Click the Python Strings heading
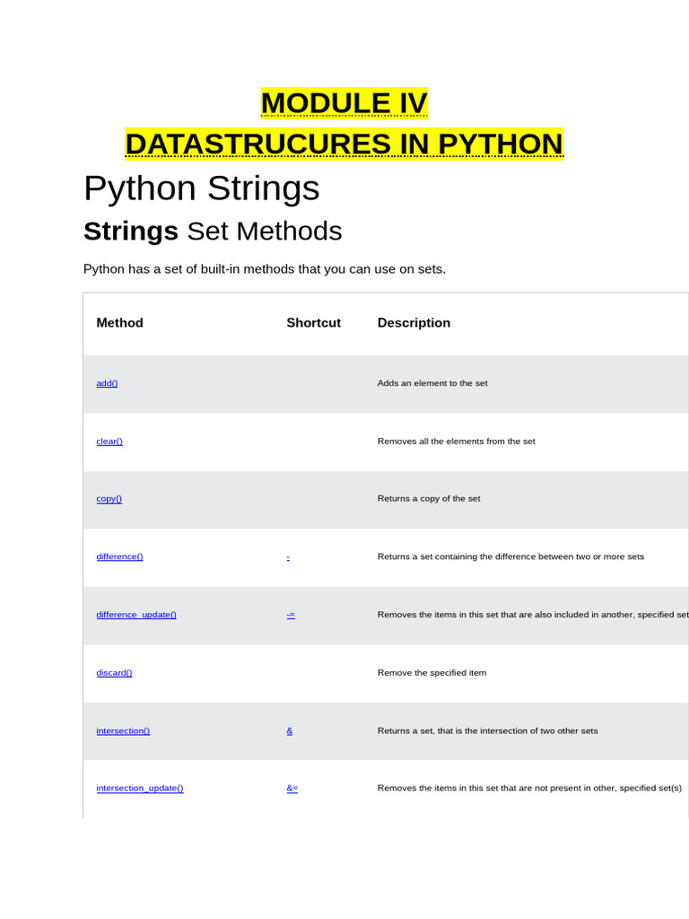This screenshot has height=919, width=689. pyautogui.click(x=201, y=188)
